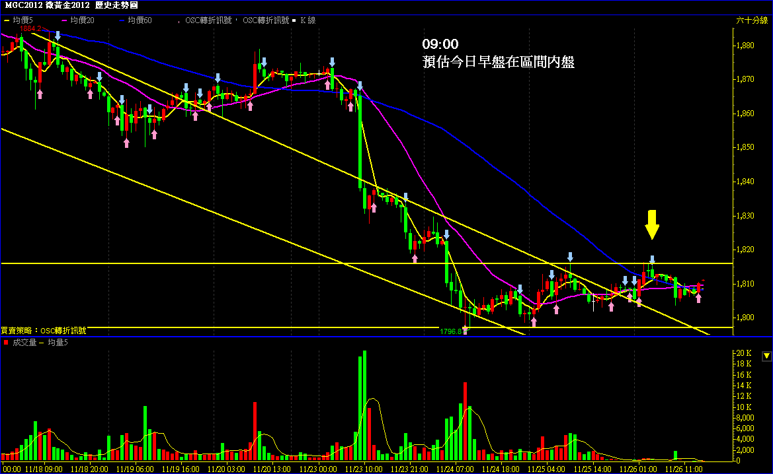Click the red 成交量 legend square
Screen dimensions: 773x474
[6, 342]
